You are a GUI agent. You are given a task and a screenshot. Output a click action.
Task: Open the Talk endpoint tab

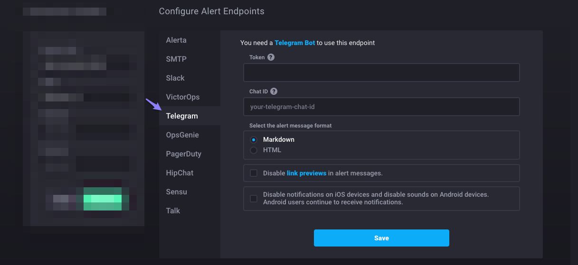pos(173,211)
